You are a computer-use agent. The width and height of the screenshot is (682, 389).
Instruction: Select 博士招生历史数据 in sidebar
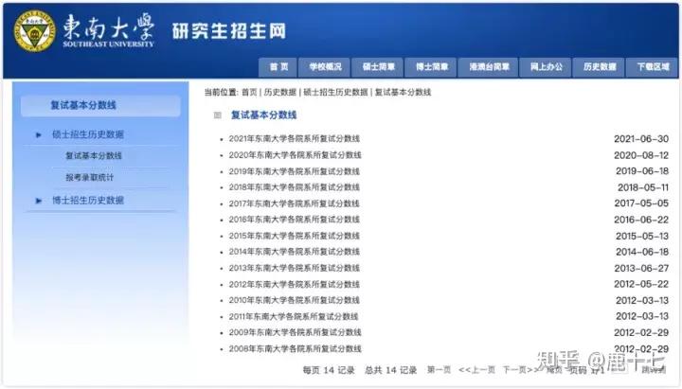[x=88, y=201]
